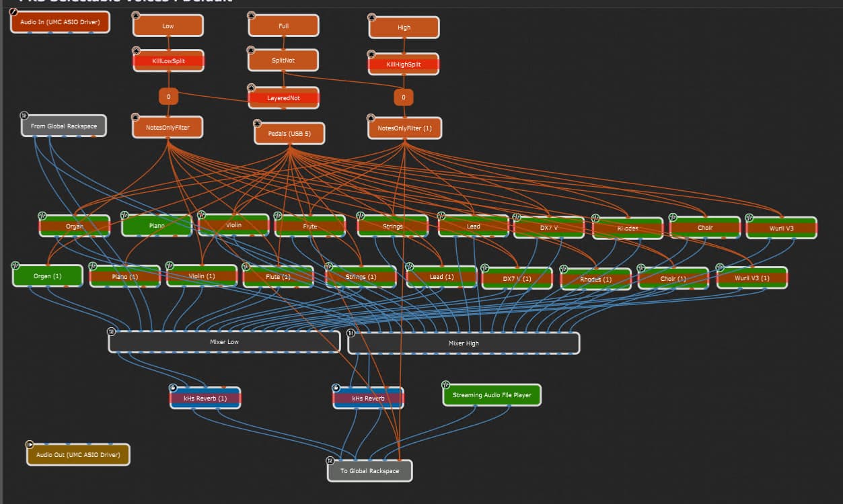Select the High MIDI input block
This screenshot has width=843, height=504.
click(x=404, y=28)
